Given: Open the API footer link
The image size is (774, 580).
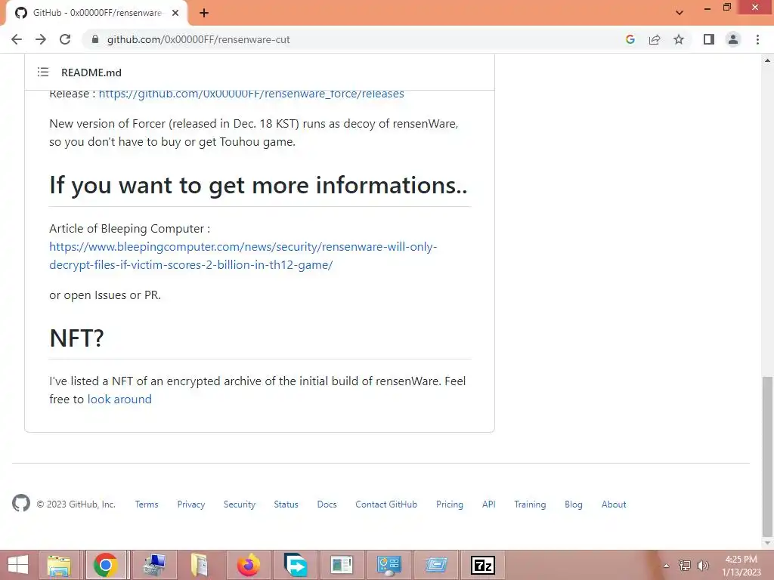Looking at the screenshot, I should 489,504.
